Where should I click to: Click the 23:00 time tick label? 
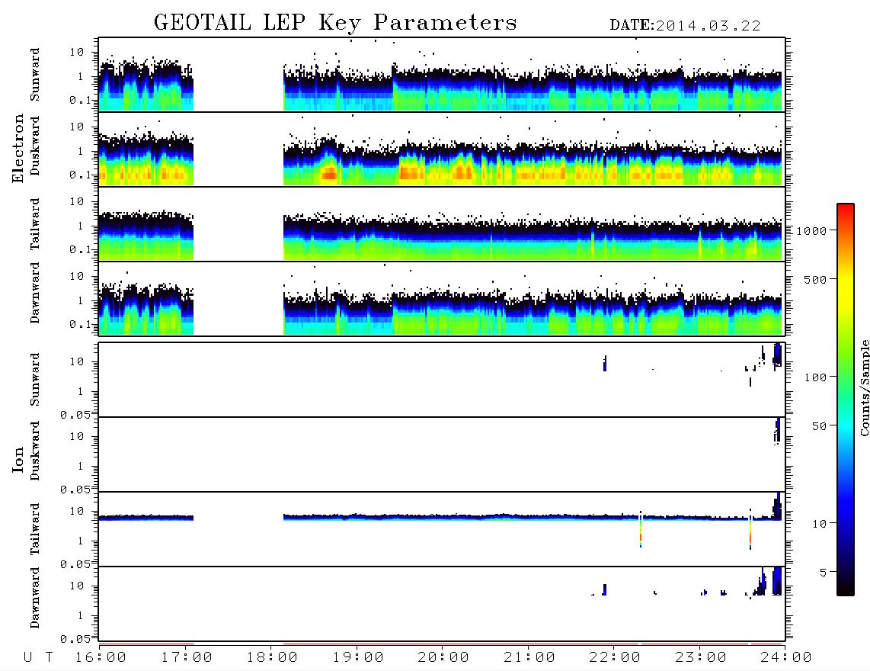tap(702, 658)
